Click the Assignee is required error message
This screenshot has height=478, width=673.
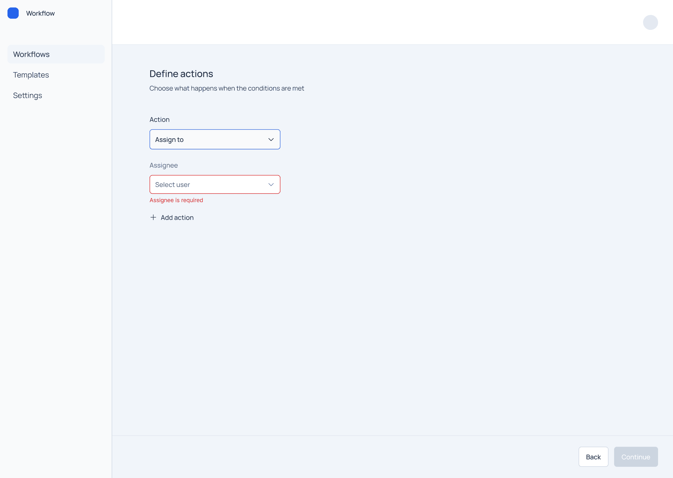tap(176, 200)
